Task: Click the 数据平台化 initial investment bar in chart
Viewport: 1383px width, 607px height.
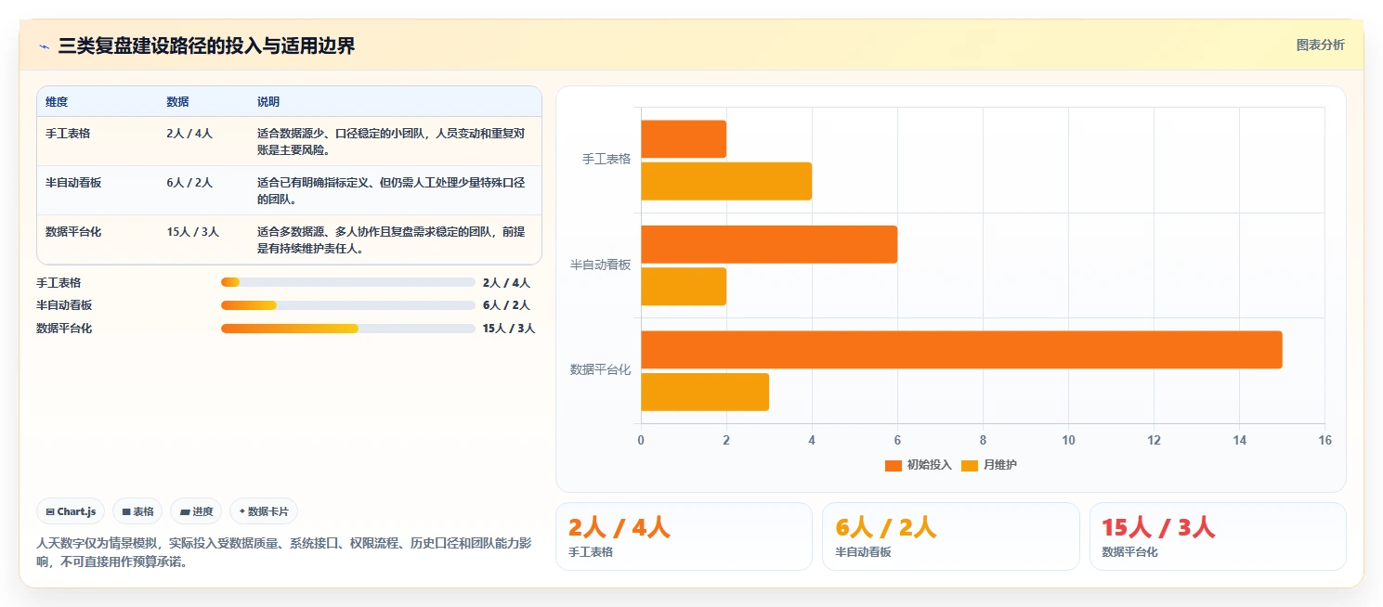Action: [961, 349]
